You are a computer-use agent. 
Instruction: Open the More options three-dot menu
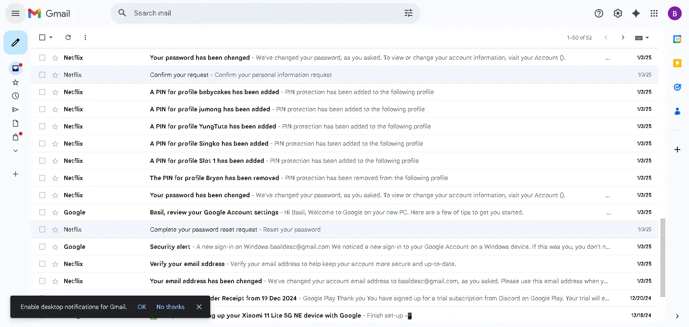click(x=85, y=37)
